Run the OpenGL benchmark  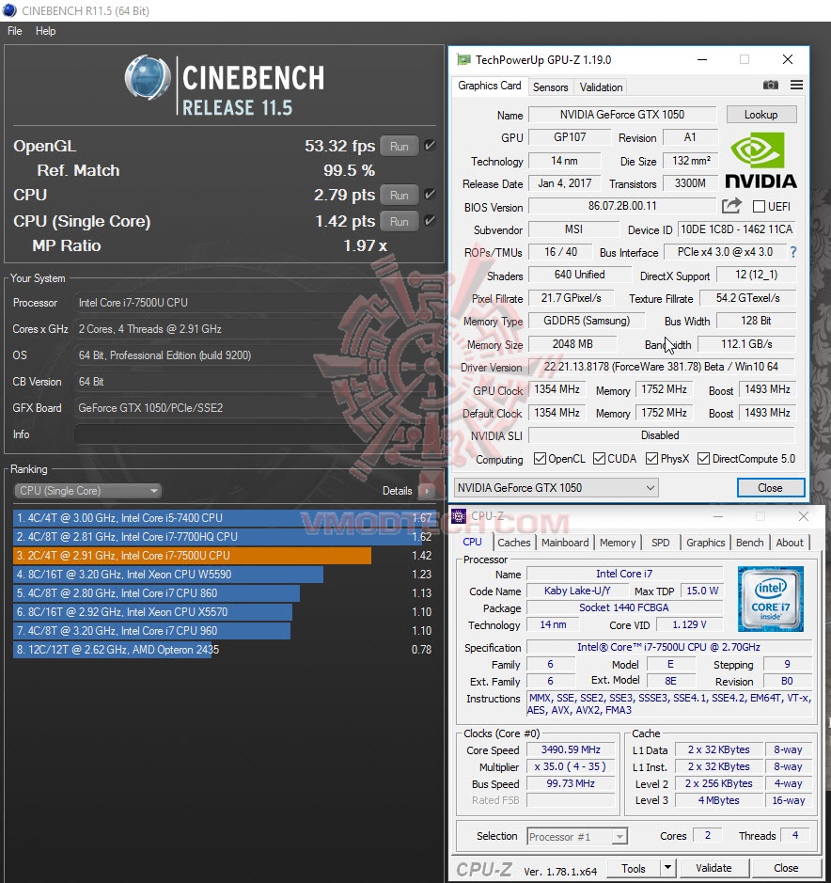coord(400,146)
